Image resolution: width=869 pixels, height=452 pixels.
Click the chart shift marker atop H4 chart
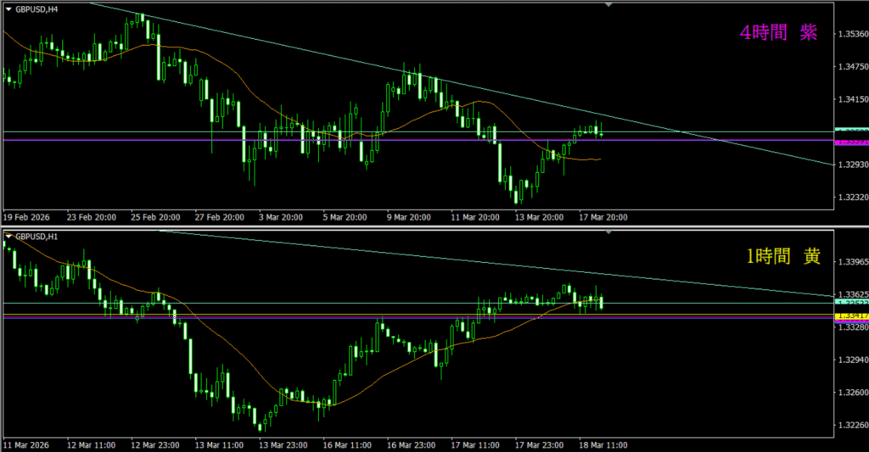coord(608,4)
